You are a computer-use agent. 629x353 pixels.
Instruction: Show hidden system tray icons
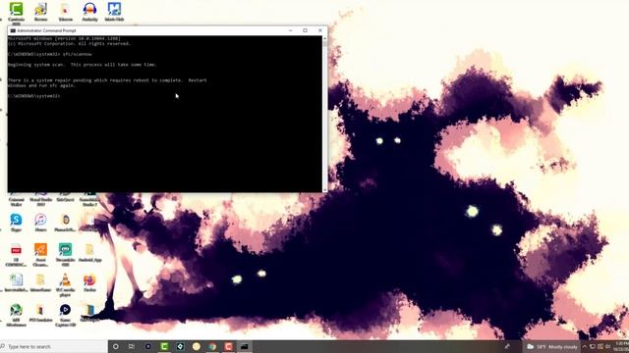pos(585,346)
